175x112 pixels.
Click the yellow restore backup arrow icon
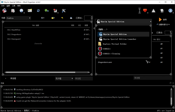tap(62, 18)
